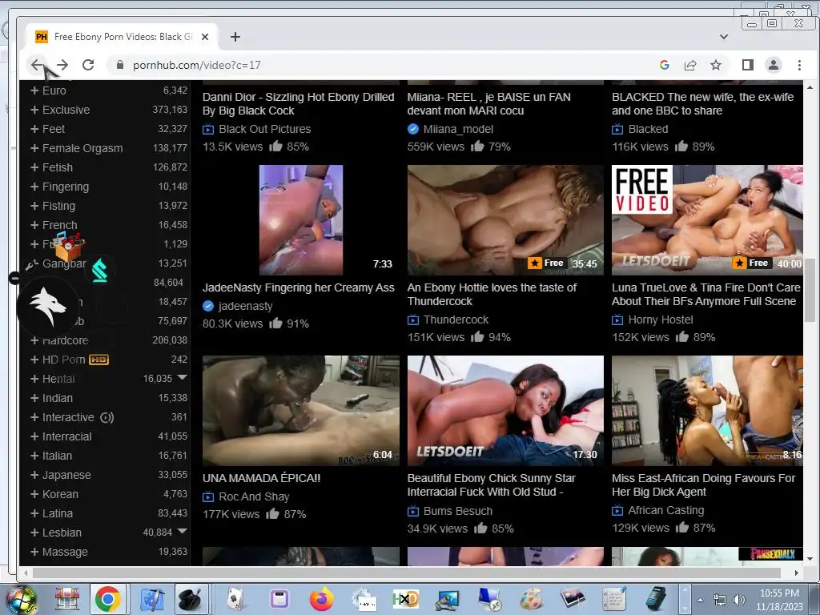Visit the Miiana_model profile link
The width and height of the screenshot is (820, 615).
pyautogui.click(x=458, y=129)
